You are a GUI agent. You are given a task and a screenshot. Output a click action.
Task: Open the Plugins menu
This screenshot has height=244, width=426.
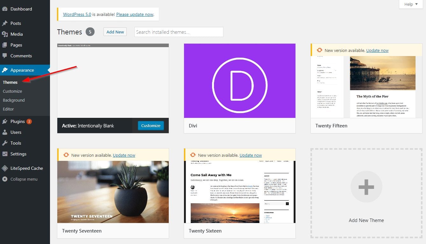point(25,121)
